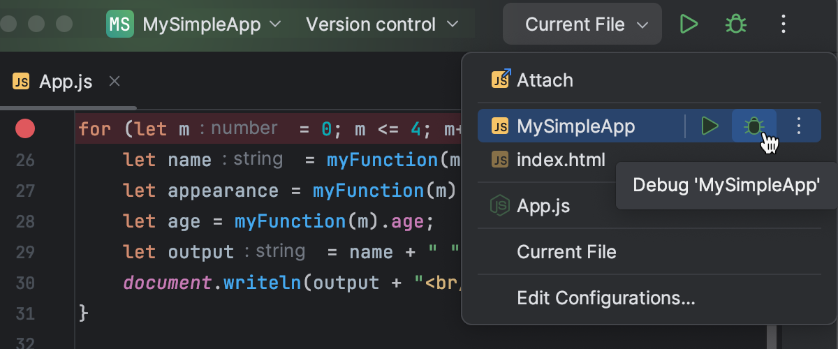Open the Version control dropdown
The image size is (838, 349).
[x=383, y=24]
